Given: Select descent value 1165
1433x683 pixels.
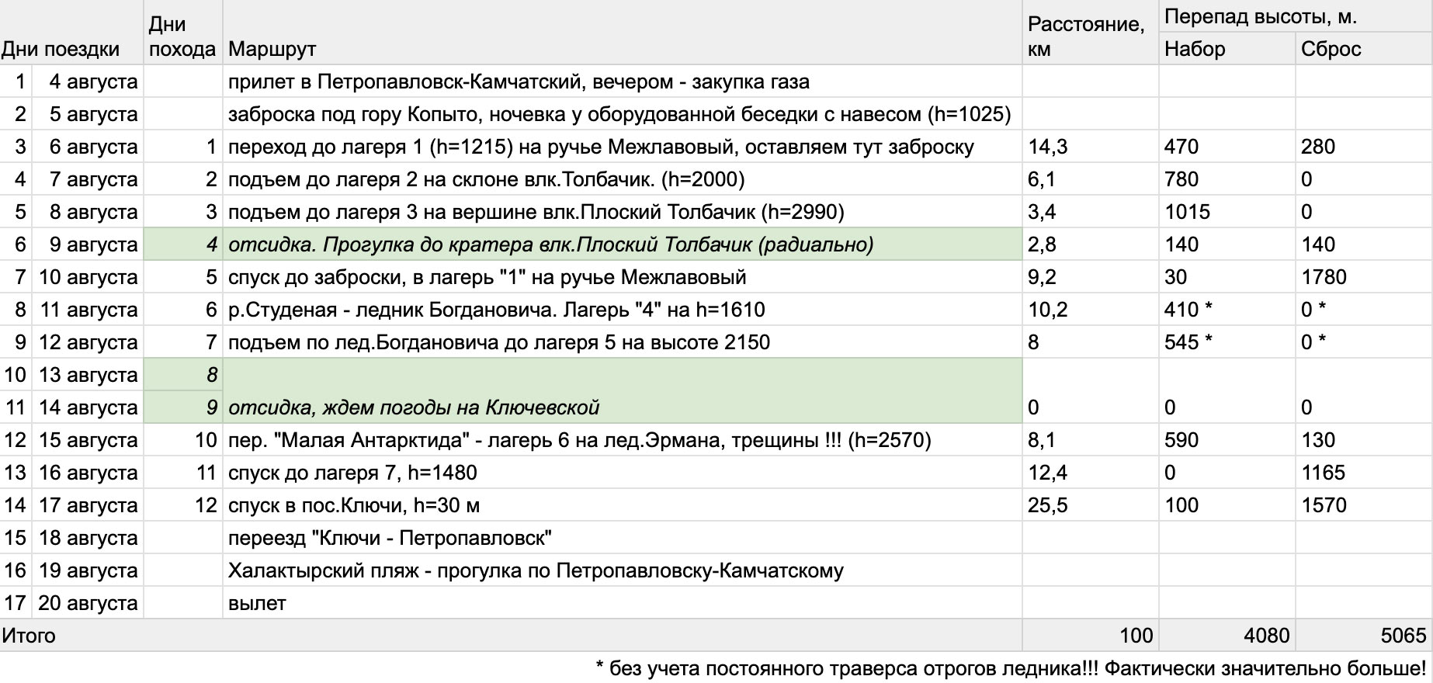Looking at the screenshot, I should pos(1364,473).
